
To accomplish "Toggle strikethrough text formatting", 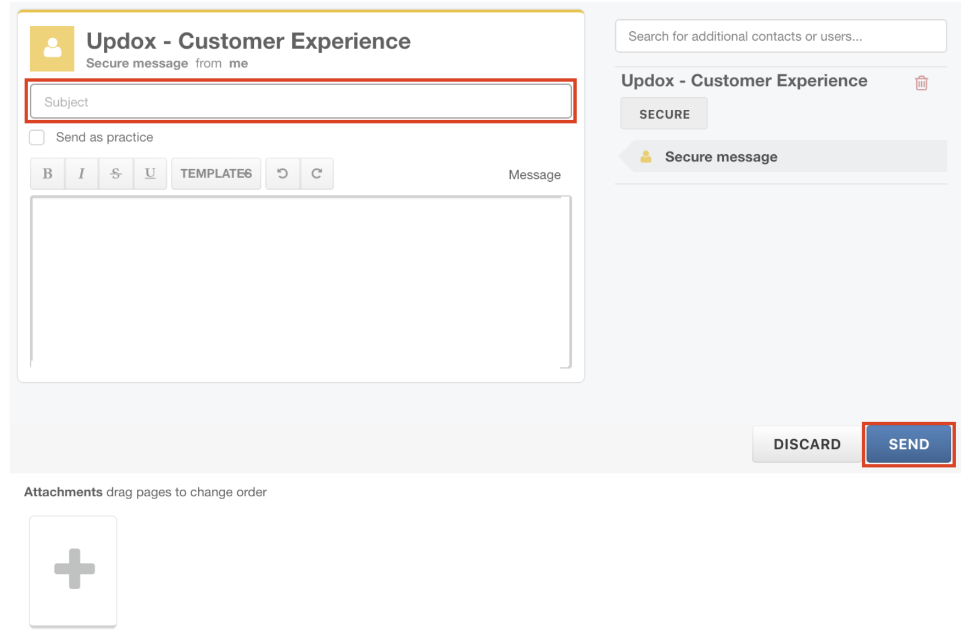I will pos(116,174).
